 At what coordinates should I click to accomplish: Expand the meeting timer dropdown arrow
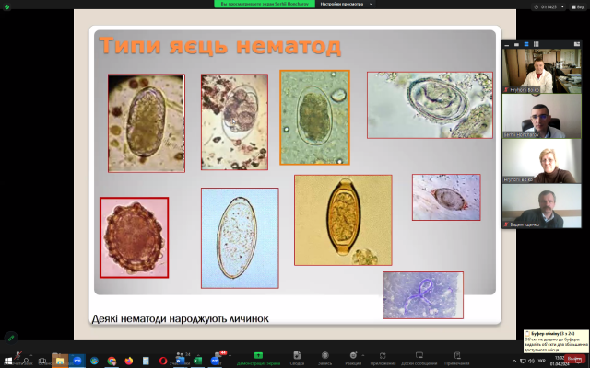click(562, 7)
